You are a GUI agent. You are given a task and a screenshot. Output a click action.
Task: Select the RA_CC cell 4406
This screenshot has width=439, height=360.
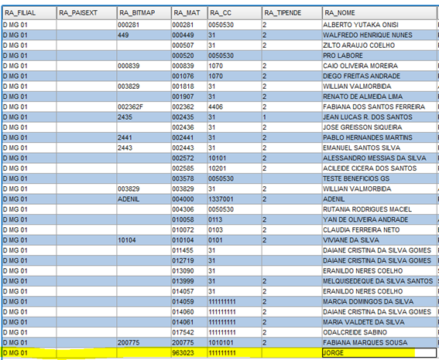[x=235, y=107]
